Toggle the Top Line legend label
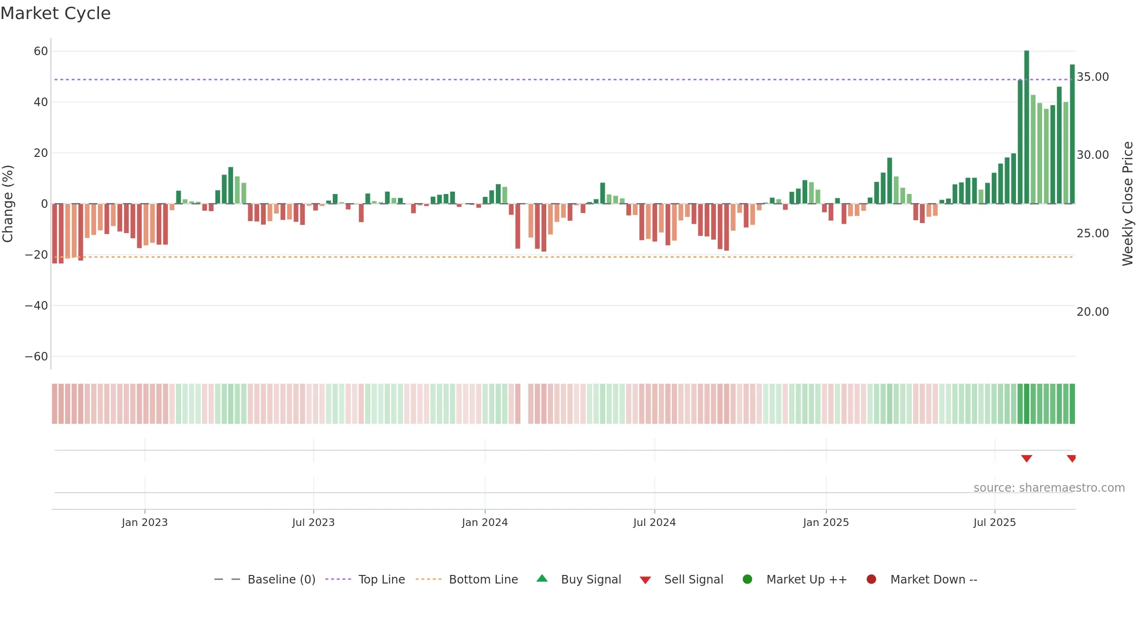 point(382,579)
